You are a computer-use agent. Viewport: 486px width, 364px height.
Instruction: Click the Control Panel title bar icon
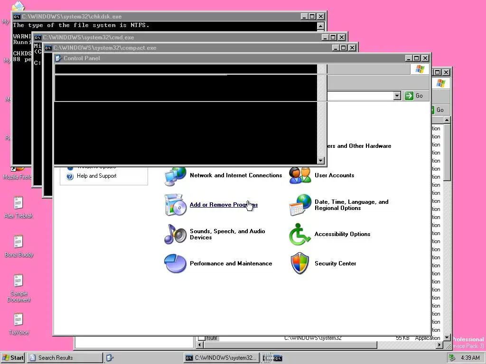tap(58, 58)
